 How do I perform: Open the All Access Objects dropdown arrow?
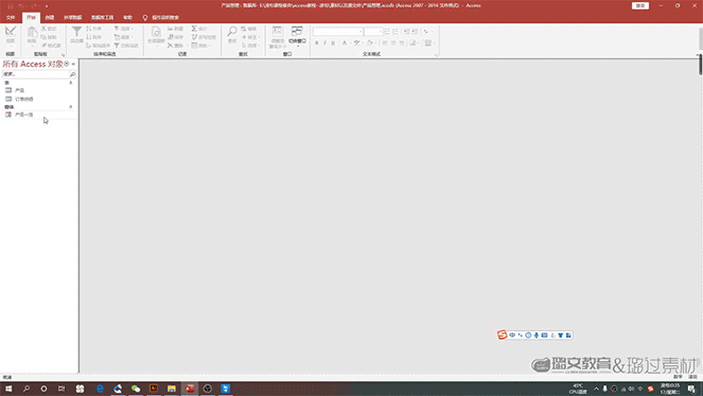coord(67,64)
